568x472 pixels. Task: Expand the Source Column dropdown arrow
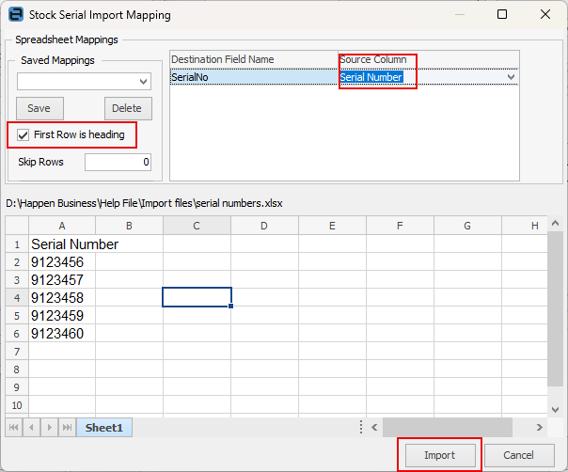click(x=511, y=77)
